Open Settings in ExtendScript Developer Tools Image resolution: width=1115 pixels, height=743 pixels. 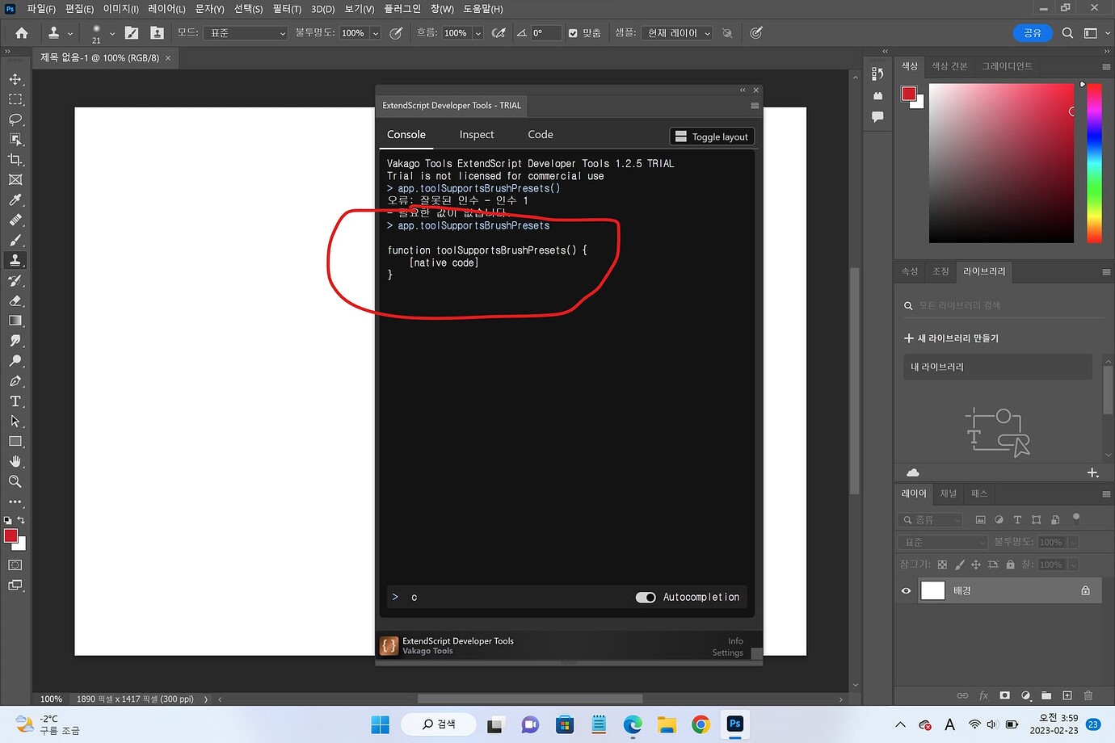(x=726, y=653)
